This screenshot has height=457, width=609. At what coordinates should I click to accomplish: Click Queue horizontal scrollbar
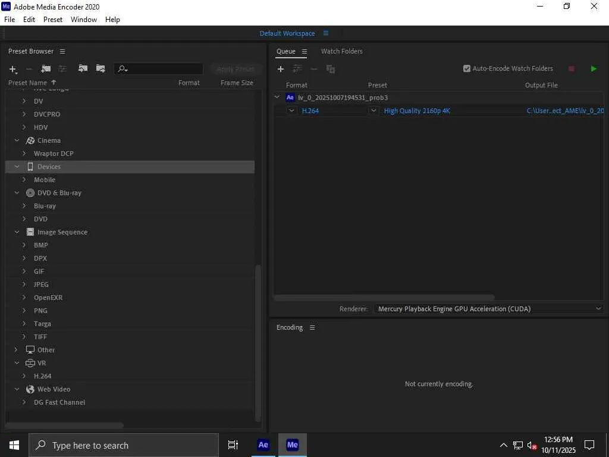coord(384,298)
